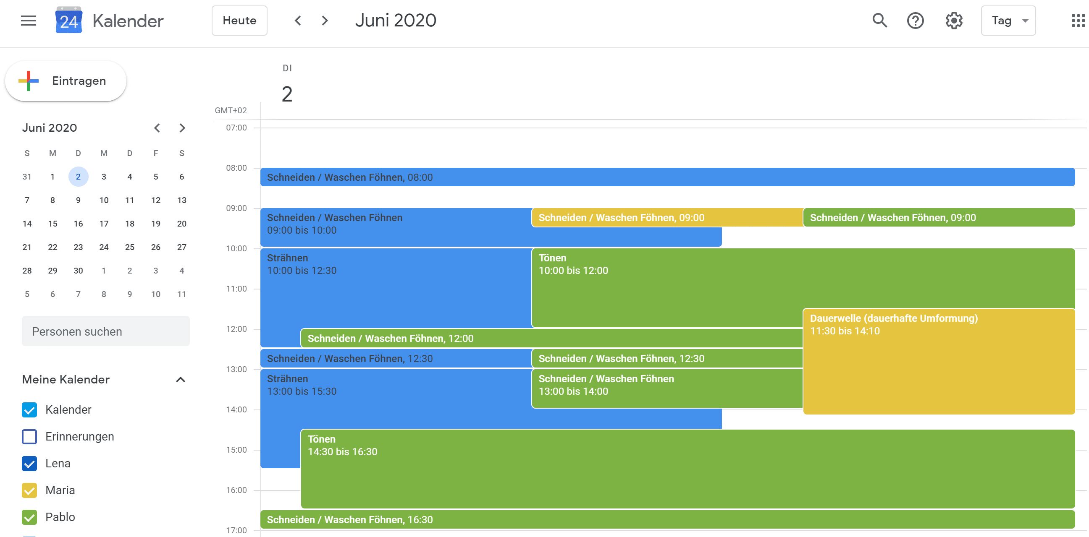This screenshot has width=1089, height=537.
Task: Click the Heute button
Action: 239,20
